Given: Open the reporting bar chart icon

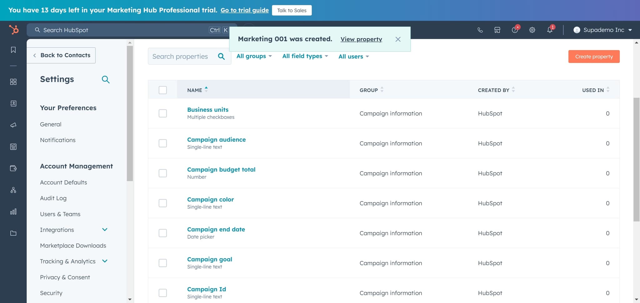Looking at the screenshot, I should 13,212.
